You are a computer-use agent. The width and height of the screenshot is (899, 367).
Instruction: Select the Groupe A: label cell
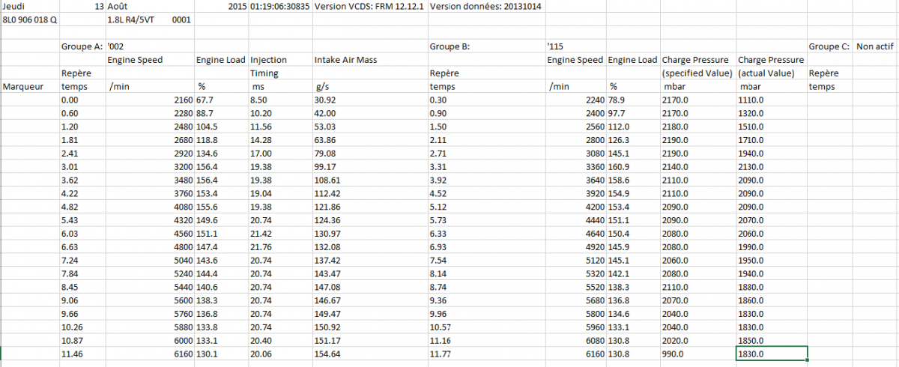82,46
